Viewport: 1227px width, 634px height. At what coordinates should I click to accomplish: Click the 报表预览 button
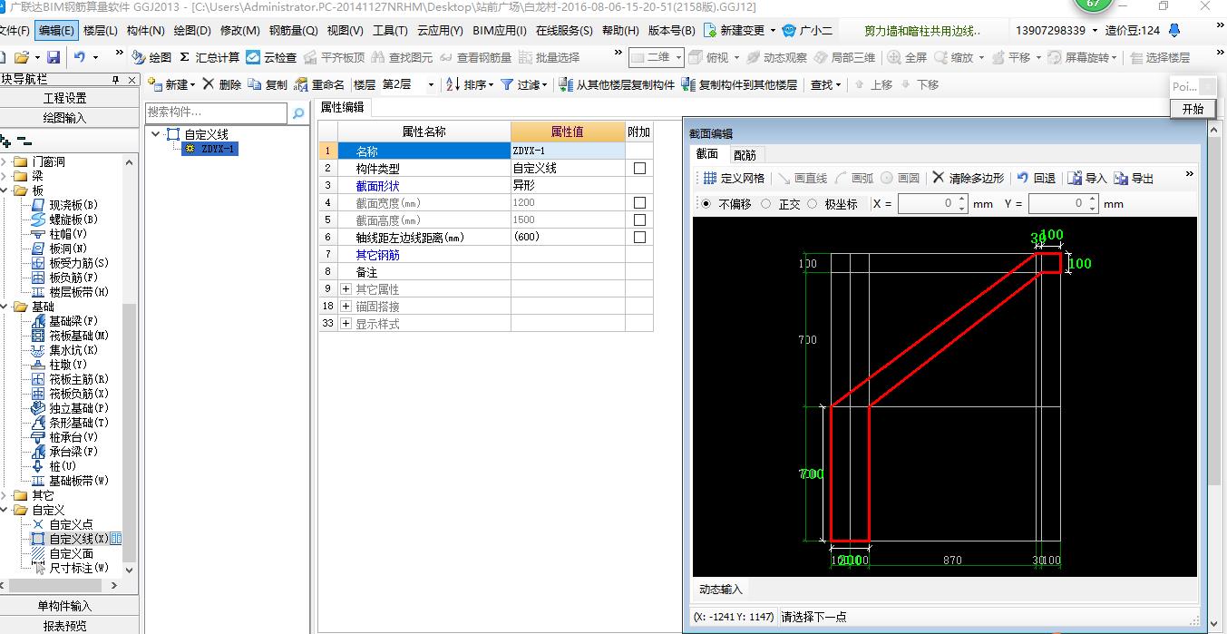tap(65, 626)
